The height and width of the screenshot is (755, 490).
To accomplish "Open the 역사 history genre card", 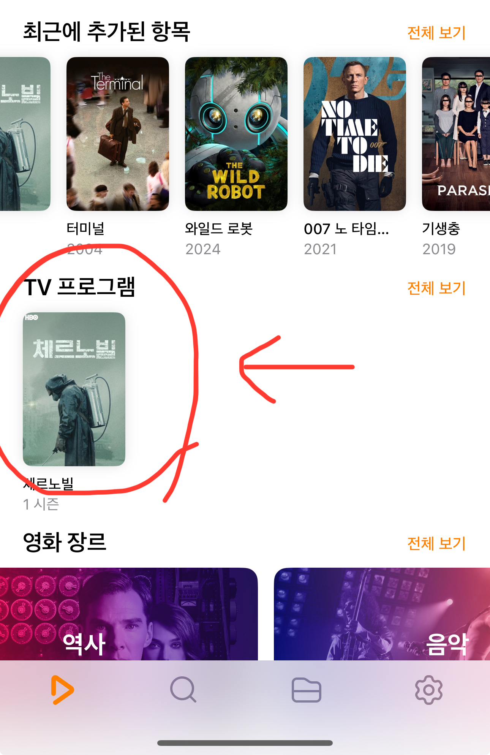I will [x=129, y=614].
